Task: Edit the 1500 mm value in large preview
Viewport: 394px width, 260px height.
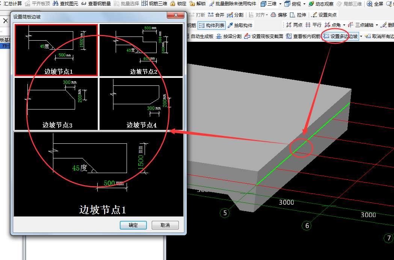Action: [141, 162]
